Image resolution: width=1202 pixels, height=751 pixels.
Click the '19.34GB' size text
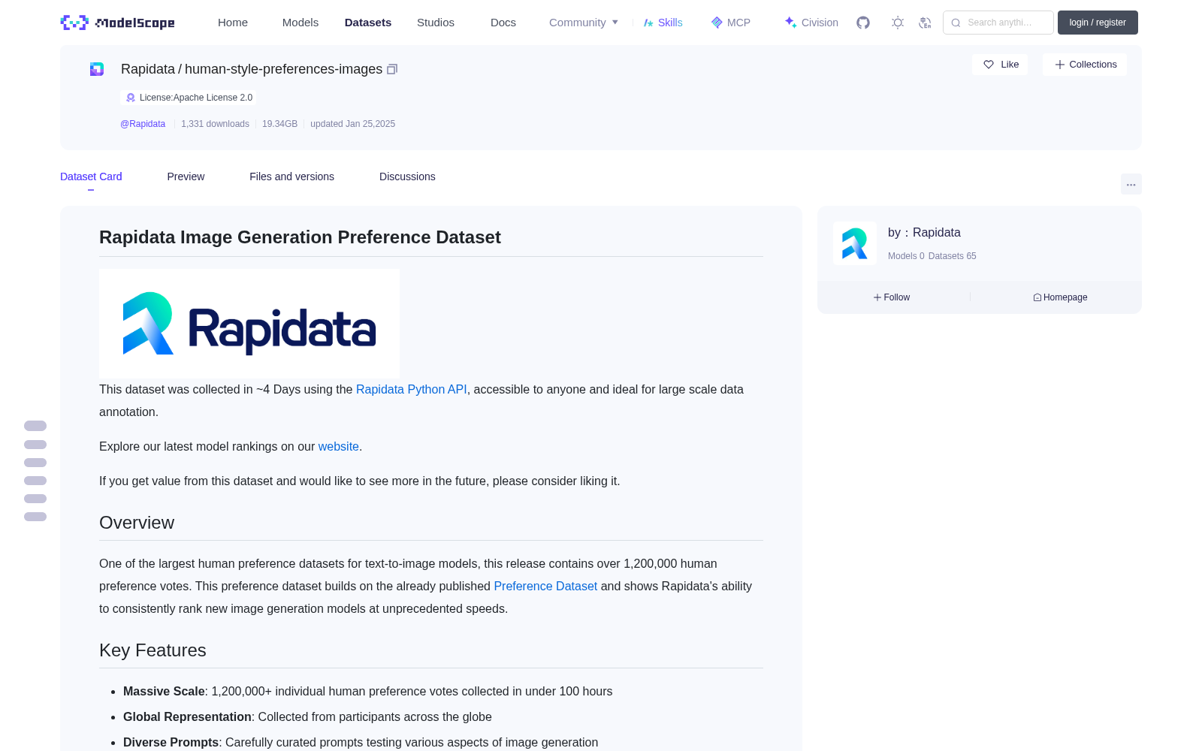279,124
